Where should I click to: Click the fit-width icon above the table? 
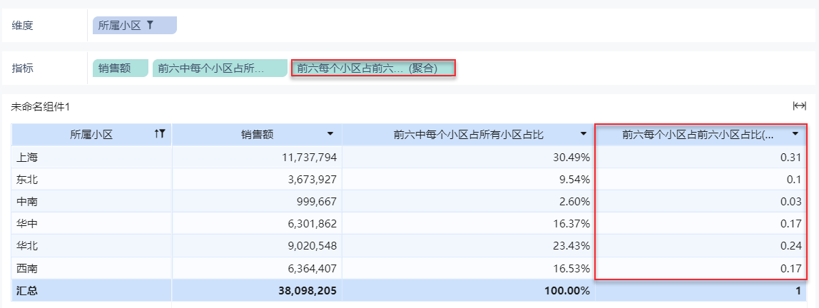click(x=799, y=106)
